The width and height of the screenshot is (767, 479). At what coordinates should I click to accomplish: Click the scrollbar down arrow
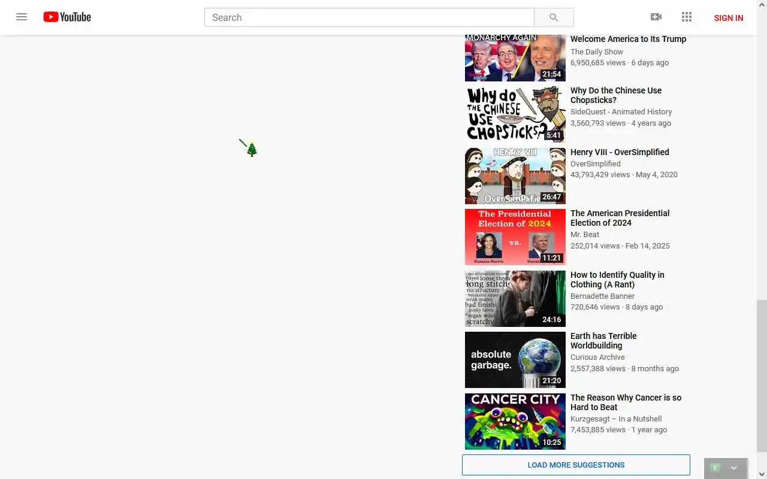(x=762, y=474)
